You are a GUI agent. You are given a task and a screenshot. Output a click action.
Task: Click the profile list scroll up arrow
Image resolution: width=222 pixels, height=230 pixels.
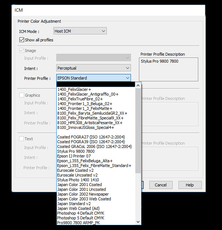tap(138, 85)
